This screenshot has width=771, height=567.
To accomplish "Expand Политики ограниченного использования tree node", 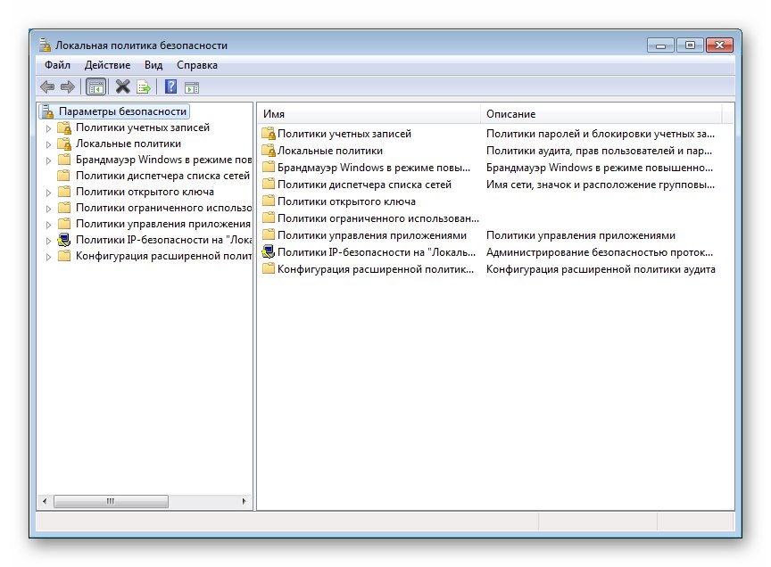I will coord(48,209).
